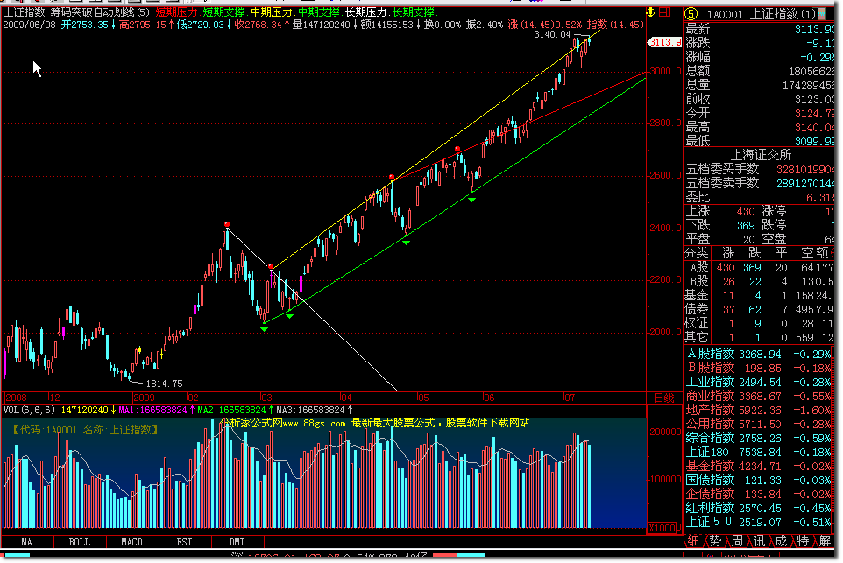The width and height of the screenshot is (843, 563).
Task: Click the 长期压力 legend label
Action: tap(366, 11)
